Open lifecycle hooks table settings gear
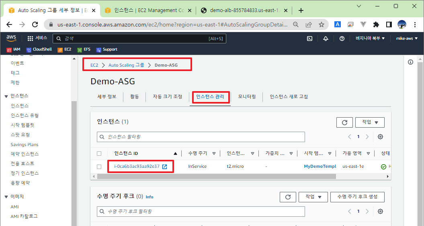The width and height of the screenshot is (424, 226). click(380, 211)
